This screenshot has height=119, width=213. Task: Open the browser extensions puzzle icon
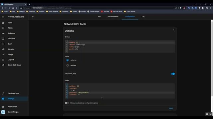click(x=199, y=8)
